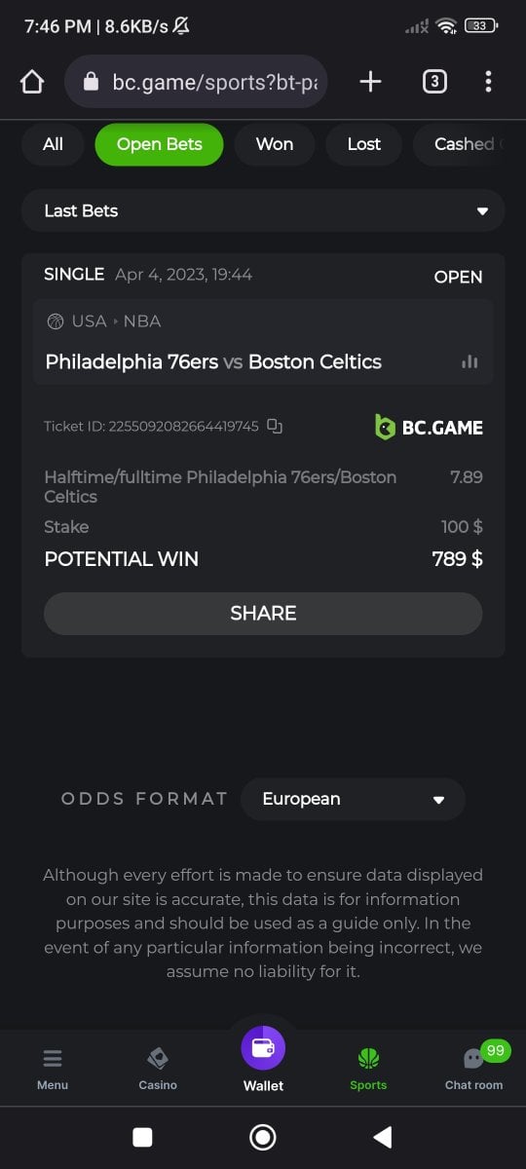This screenshot has height=1169, width=526.
Task: Select the Won bets filter tab
Action: click(274, 144)
